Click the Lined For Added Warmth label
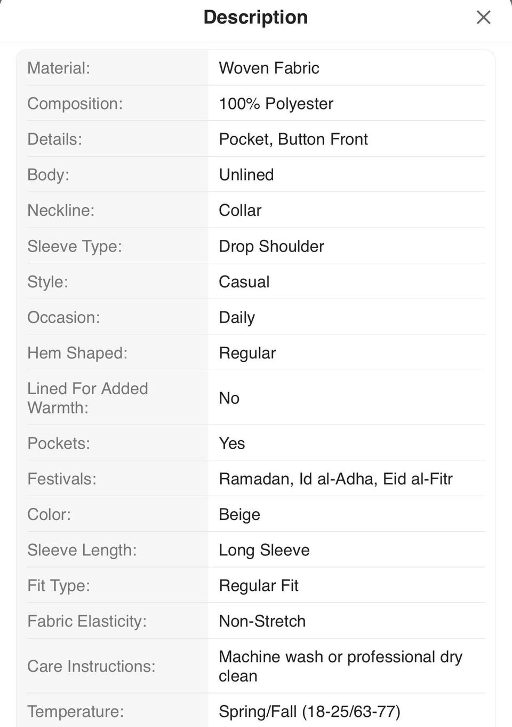The height and width of the screenshot is (727, 512). pos(87,398)
